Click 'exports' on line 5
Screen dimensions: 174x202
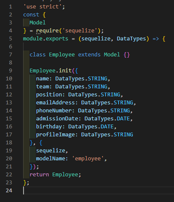point(57,39)
